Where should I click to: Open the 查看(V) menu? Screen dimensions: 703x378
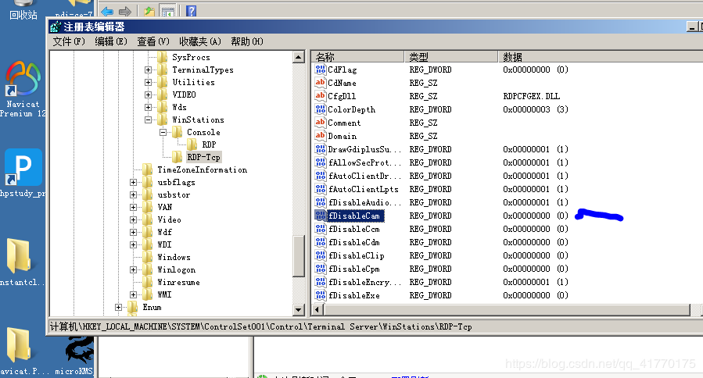pyautogui.click(x=153, y=41)
